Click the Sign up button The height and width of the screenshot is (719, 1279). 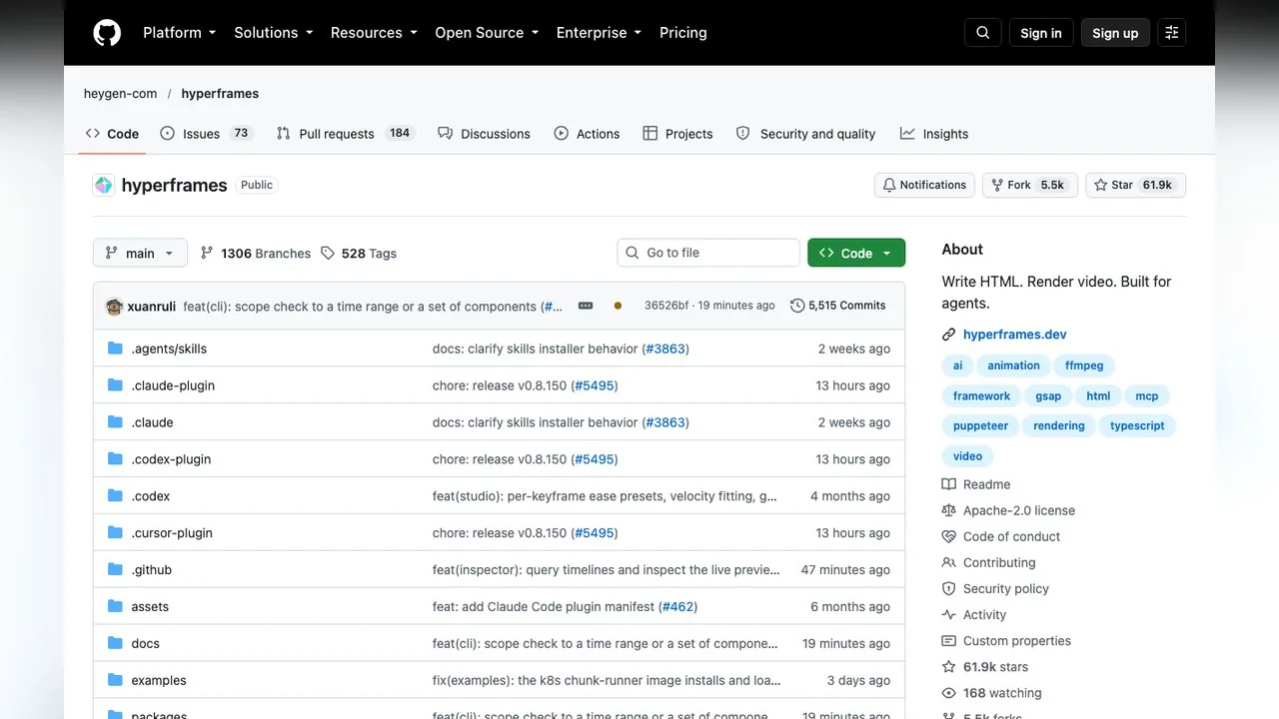(1115, 33)
